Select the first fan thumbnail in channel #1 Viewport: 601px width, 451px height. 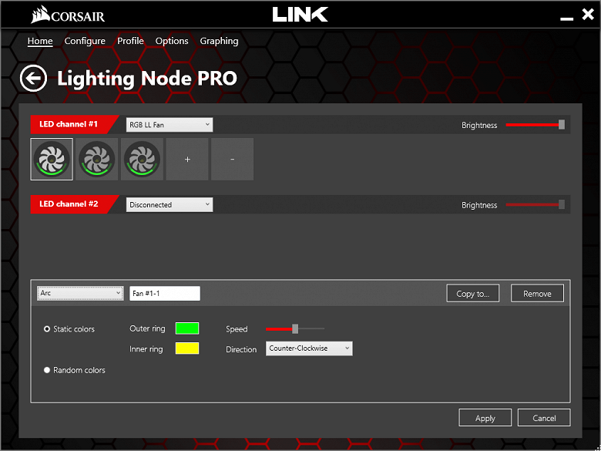[x=52, y=159]
